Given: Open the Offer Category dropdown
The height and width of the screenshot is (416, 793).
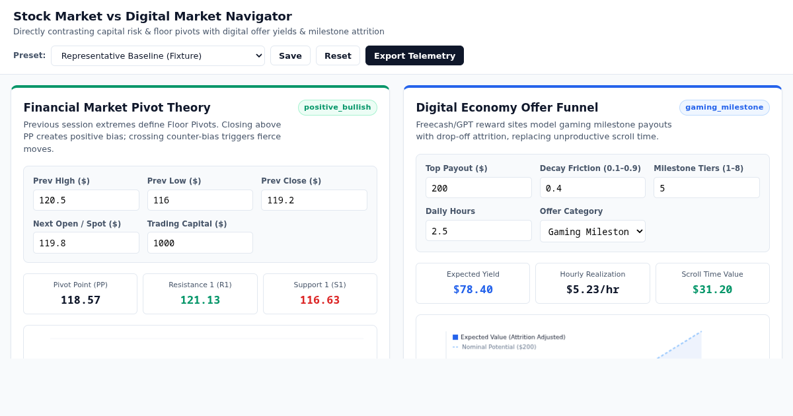Looking at the screenshot, I should 593,231.
